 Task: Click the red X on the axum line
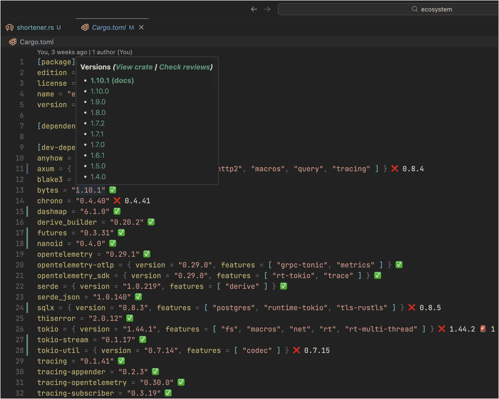click(394, 169)
